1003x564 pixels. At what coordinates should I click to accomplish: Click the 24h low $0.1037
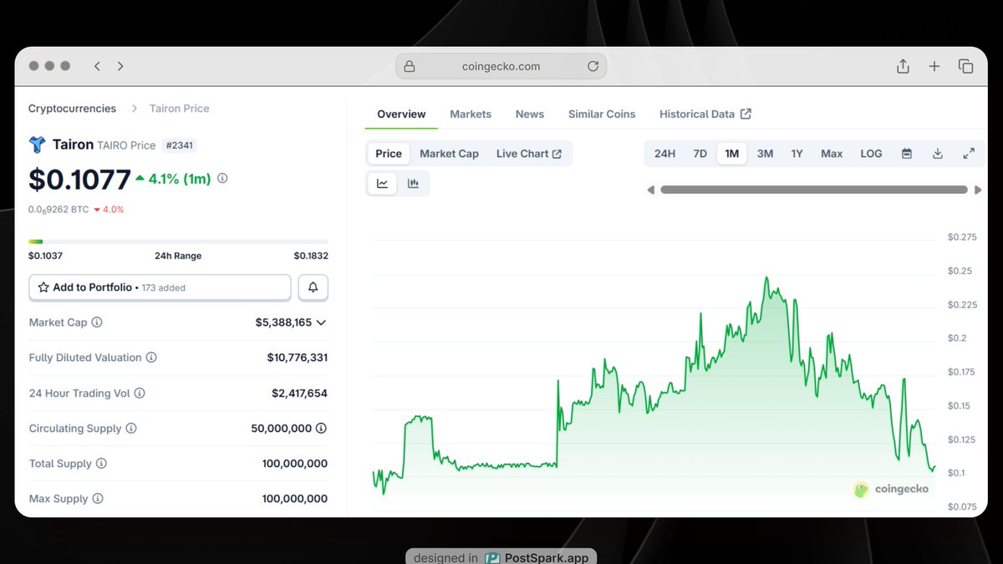[45, 256]
